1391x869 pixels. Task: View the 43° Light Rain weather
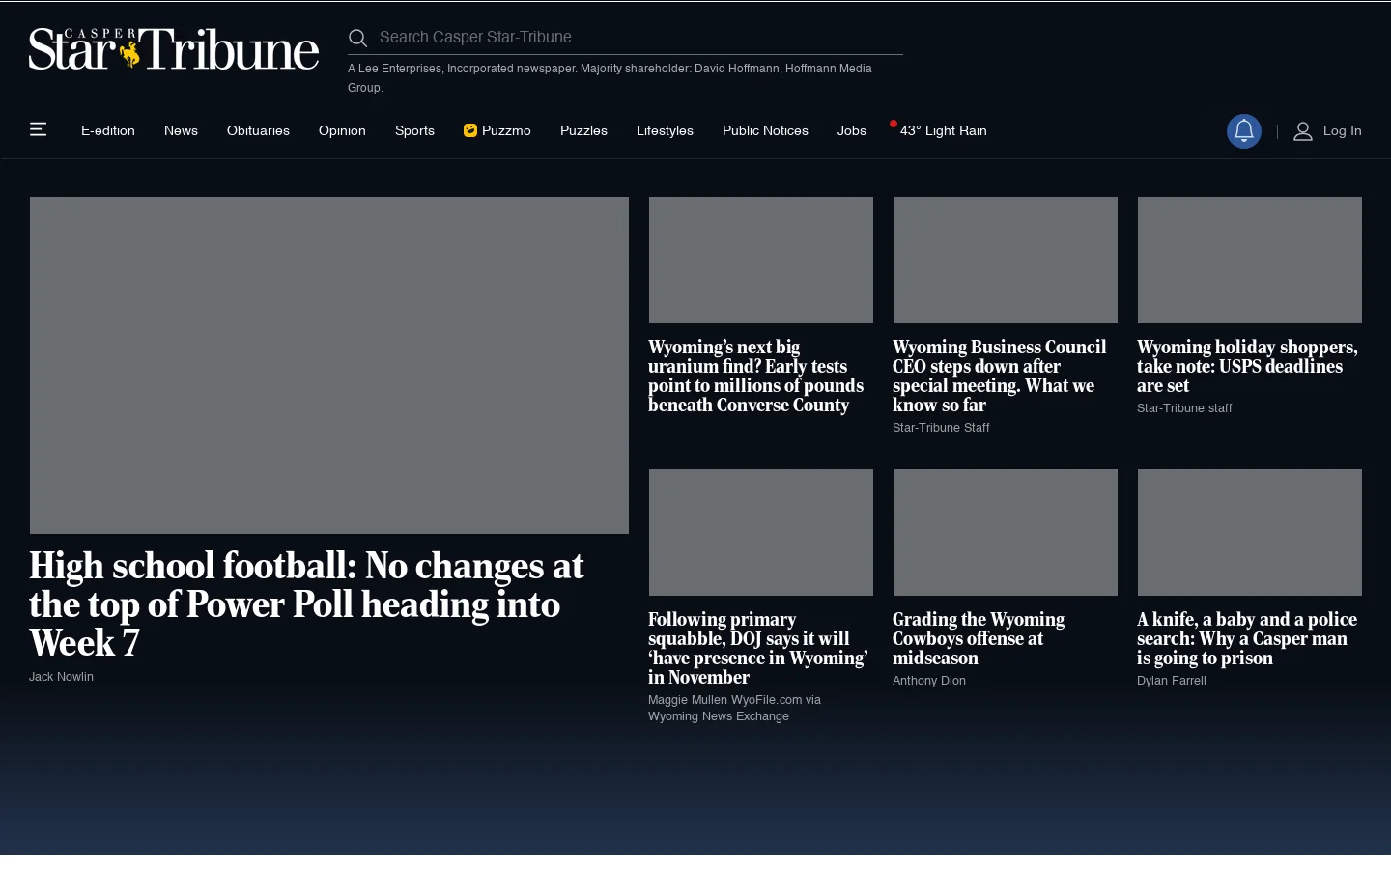click(943, 130)
